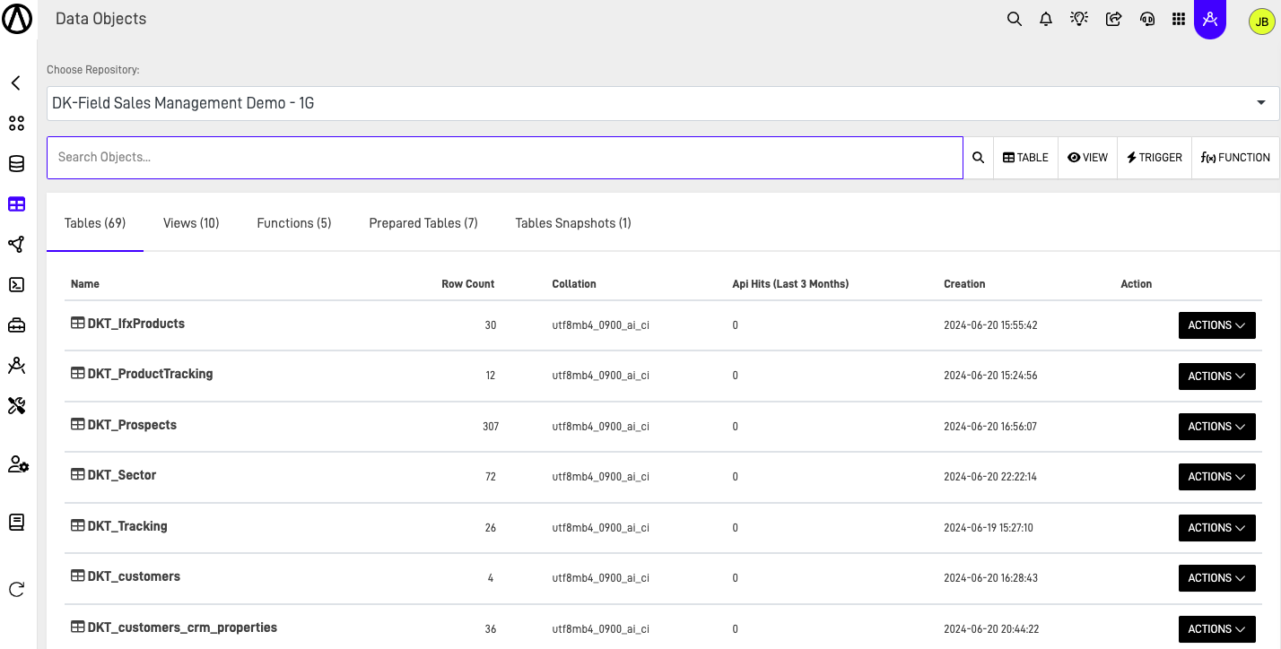The width and height of the screenshot is (1281, 649).
Task: Click the Creation column header
Action: click(x=964, y=284)
